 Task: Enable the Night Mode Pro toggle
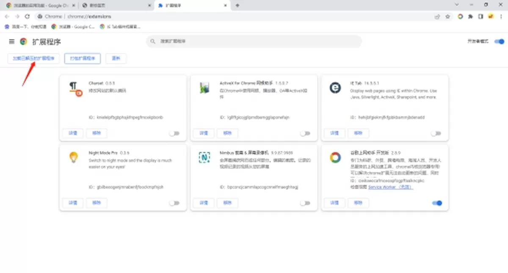(174, 203)
